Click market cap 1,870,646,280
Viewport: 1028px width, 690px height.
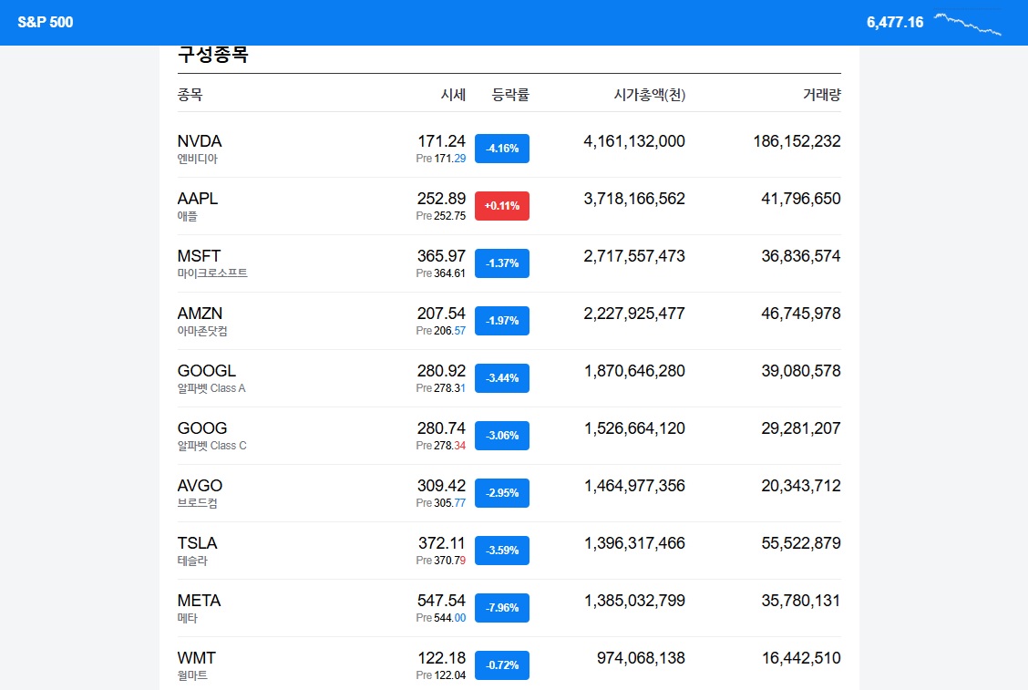(x=634, y=371)
